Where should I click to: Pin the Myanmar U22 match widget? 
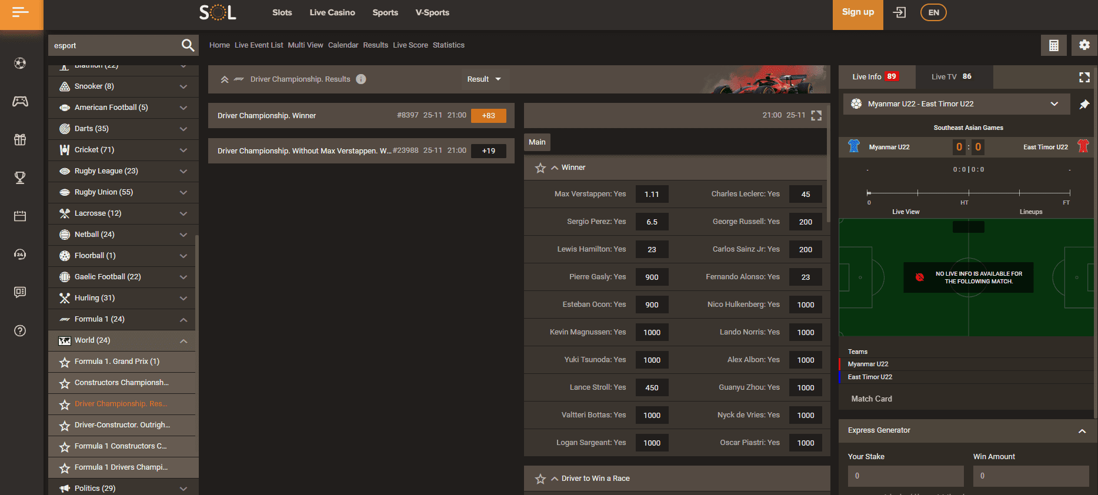[1084, 104]
